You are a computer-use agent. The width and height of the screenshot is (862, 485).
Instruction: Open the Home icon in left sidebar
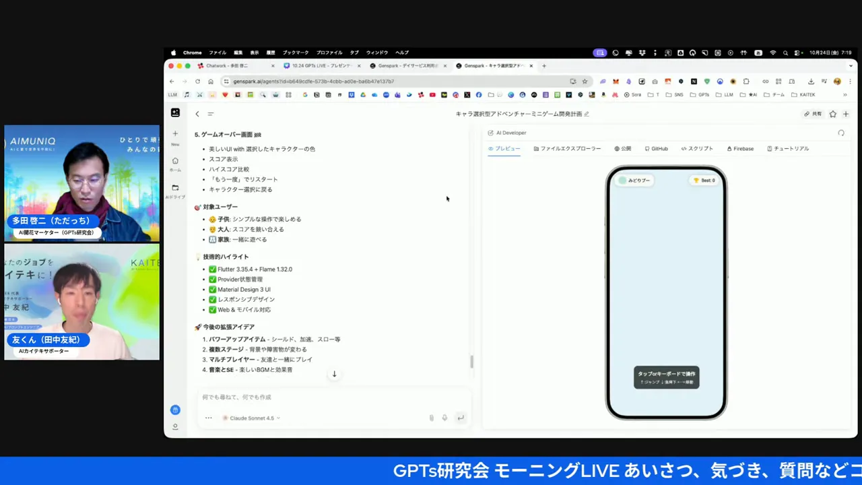175,161
